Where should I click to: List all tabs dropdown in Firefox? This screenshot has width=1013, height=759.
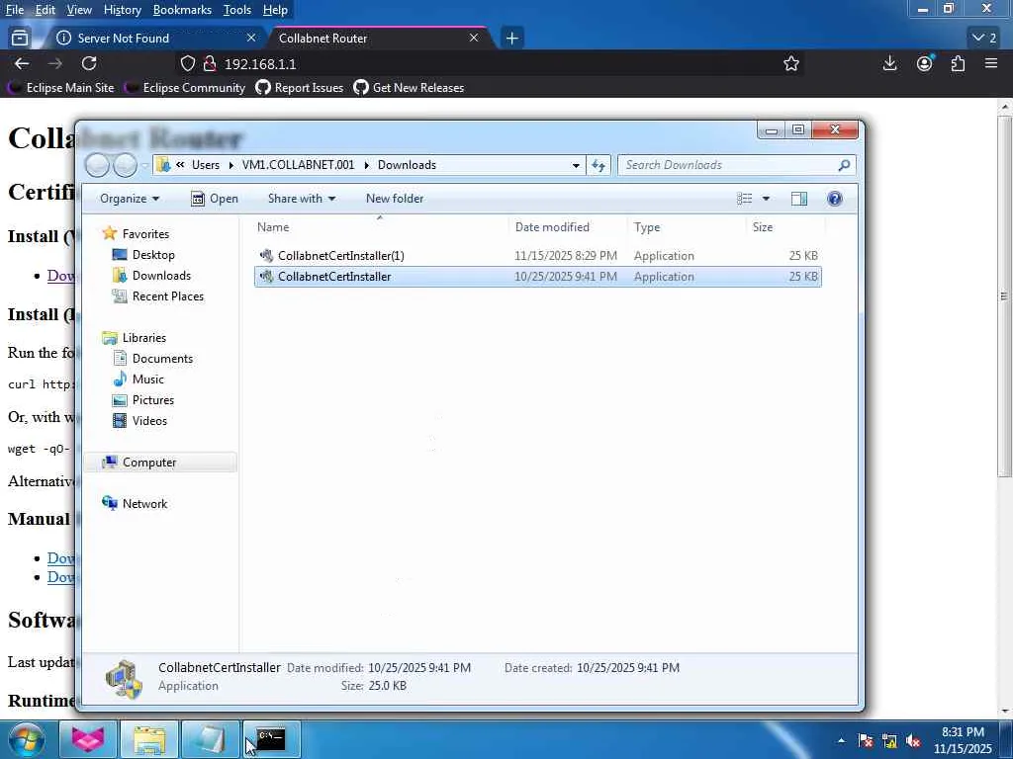tap(984, 39)
